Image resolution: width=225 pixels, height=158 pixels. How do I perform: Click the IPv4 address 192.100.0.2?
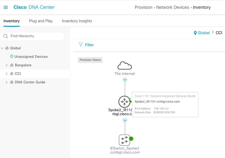pos(161,109)
